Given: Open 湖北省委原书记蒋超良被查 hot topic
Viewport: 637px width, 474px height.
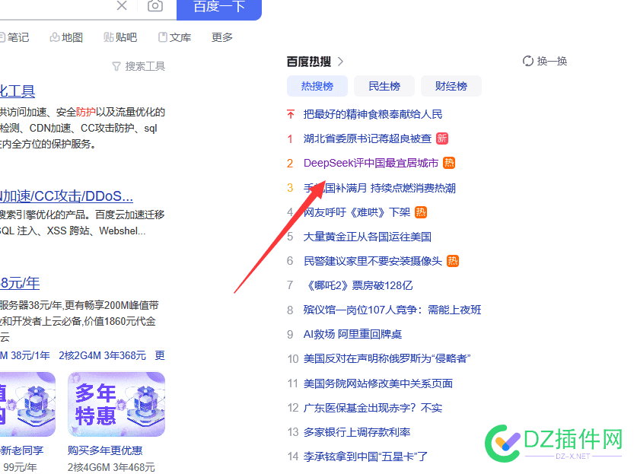Looking at the screenshot, I should pos(368,138).
